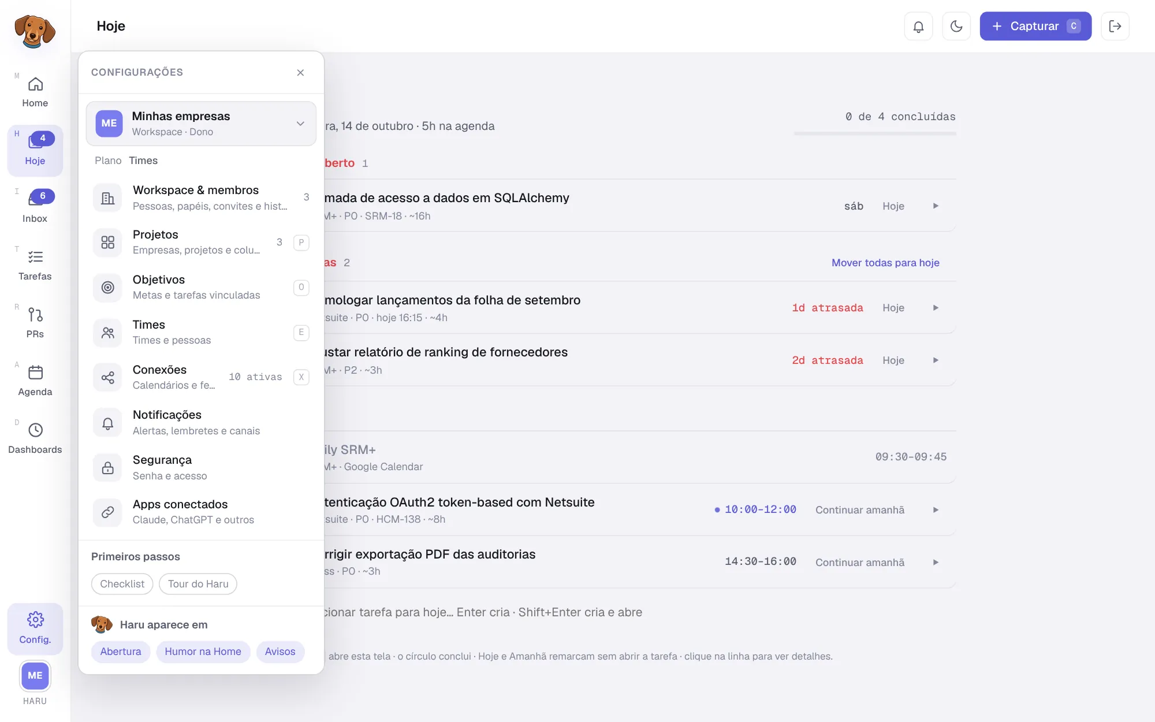Expand the Minhas empresas workspace dropdown
1155x722 pixels.
click(201, 124)
